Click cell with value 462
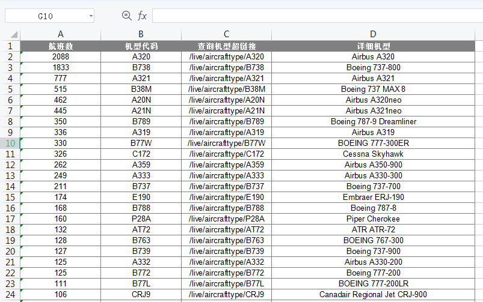Image resolution: width=483 pixels, height=302 pixels. click(x=60, y=100)
